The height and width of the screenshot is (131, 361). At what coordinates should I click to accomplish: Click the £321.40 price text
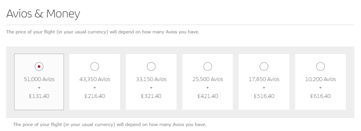click(x=151, y=96)
